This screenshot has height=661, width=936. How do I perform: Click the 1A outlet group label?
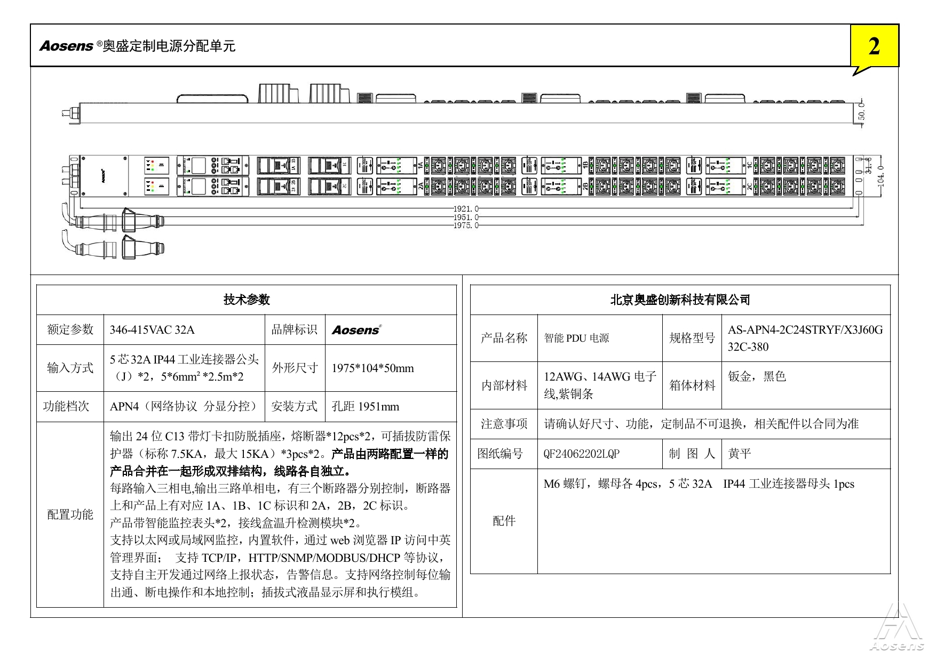(421, 165)
